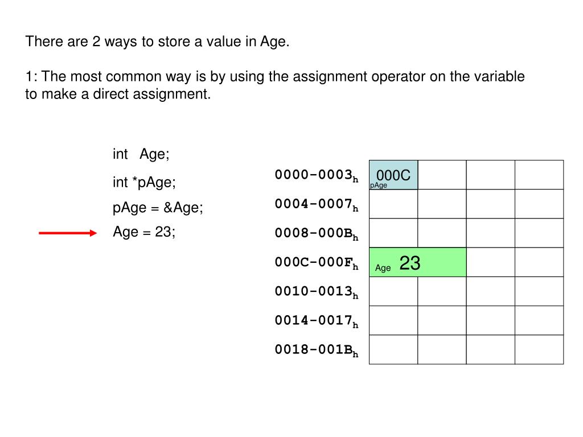
Task: Click the heading 'There are 2 ways to store'
Action: [x=157, y=41]
